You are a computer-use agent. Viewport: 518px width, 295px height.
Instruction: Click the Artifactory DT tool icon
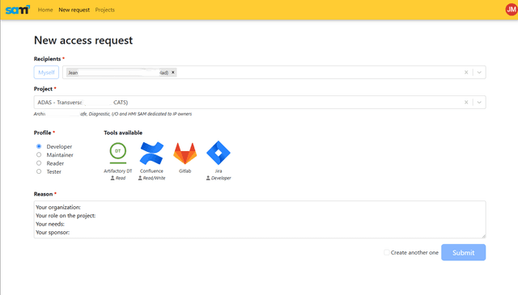pyautogui.click(x=118, y=153)
